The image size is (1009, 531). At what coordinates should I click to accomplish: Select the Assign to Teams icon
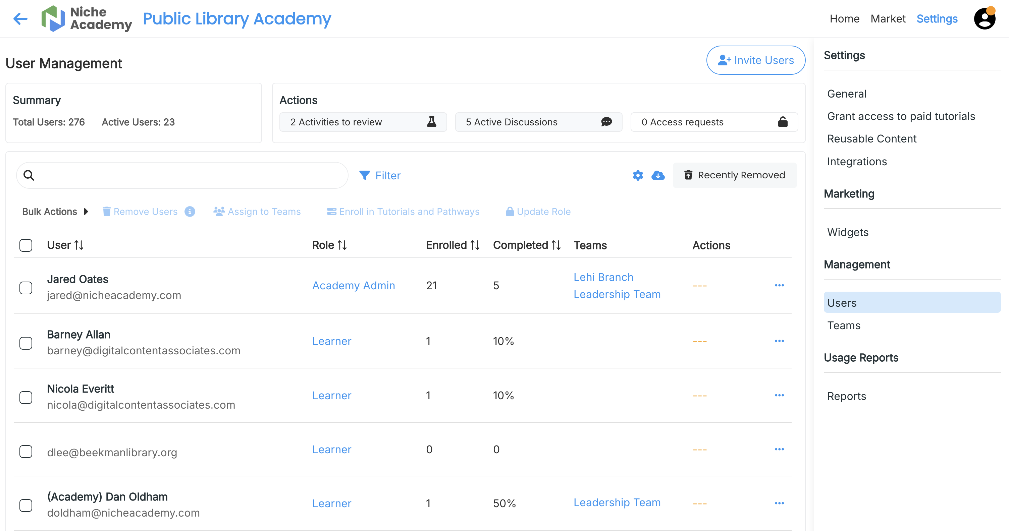(x=219, y=211)
